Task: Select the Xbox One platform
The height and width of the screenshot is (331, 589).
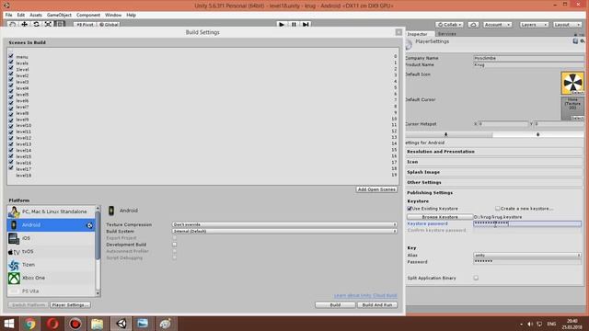Action: coord(52,278)
